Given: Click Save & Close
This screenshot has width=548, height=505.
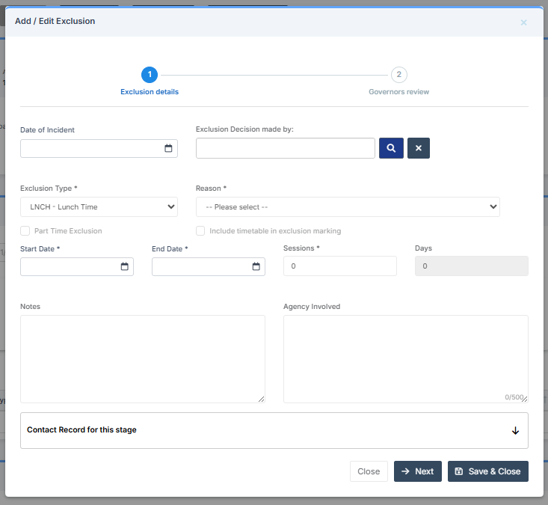Looking at the screenshot, I should 488,471.
